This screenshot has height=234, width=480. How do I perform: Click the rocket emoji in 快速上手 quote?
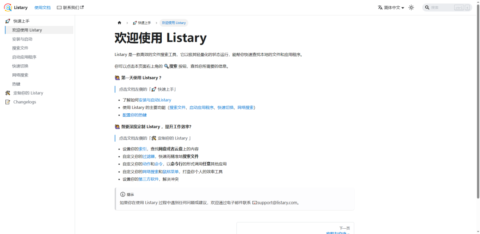154,89
